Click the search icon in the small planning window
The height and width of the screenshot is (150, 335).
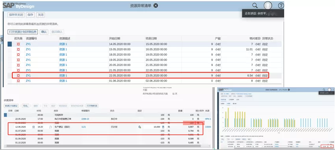pos(324,90)
